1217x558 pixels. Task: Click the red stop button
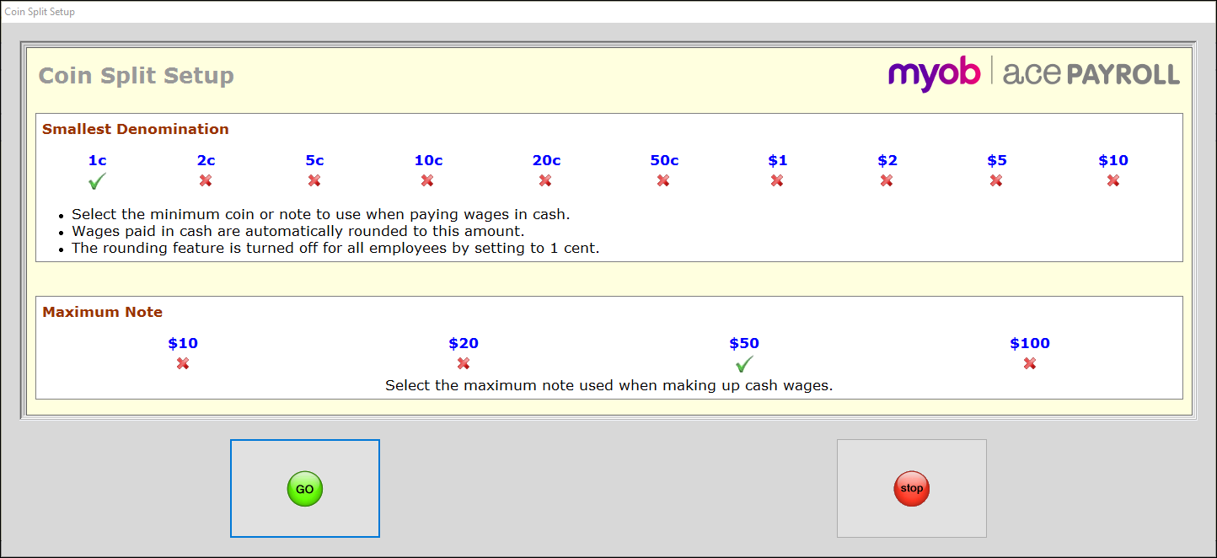click(x=912, y=489)
